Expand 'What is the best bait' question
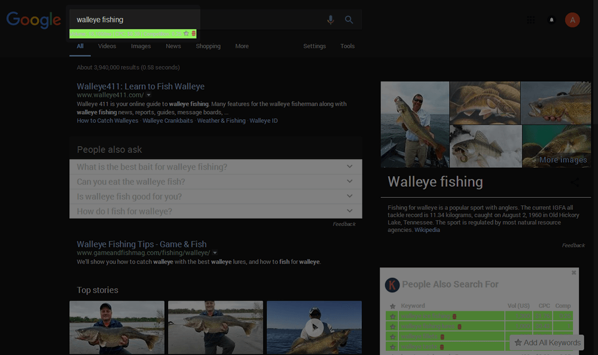 [x=216, y=167]
